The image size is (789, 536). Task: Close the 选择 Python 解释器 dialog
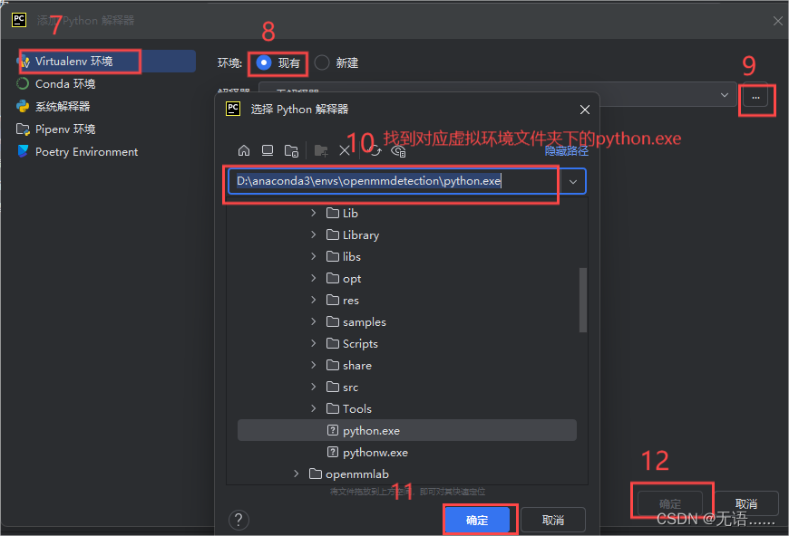pyautogui.click(x=585, y=110)
